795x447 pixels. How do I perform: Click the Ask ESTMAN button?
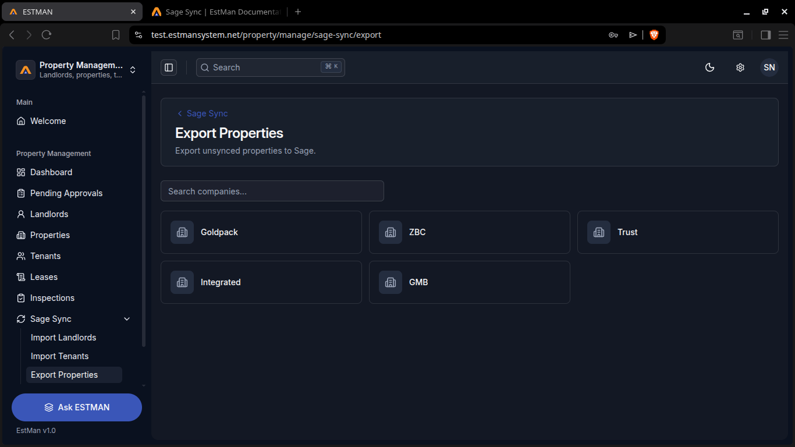[77, 407]
